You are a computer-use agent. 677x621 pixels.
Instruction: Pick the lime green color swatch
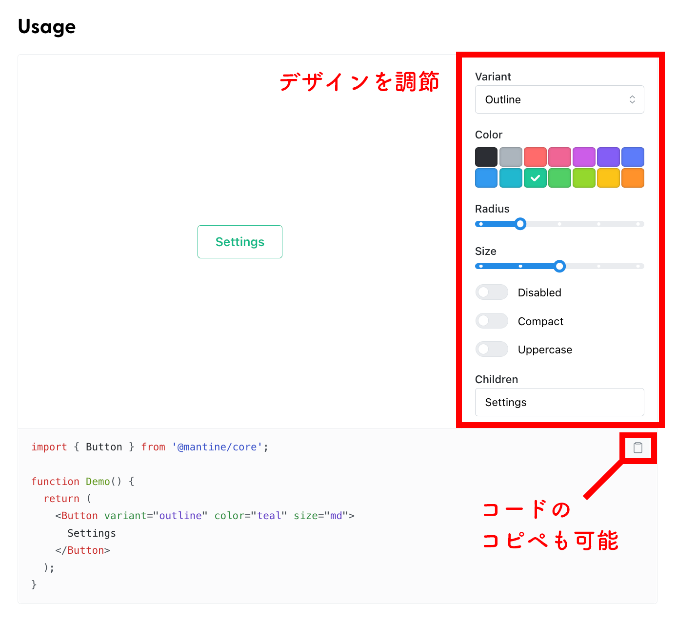point(584,178)
